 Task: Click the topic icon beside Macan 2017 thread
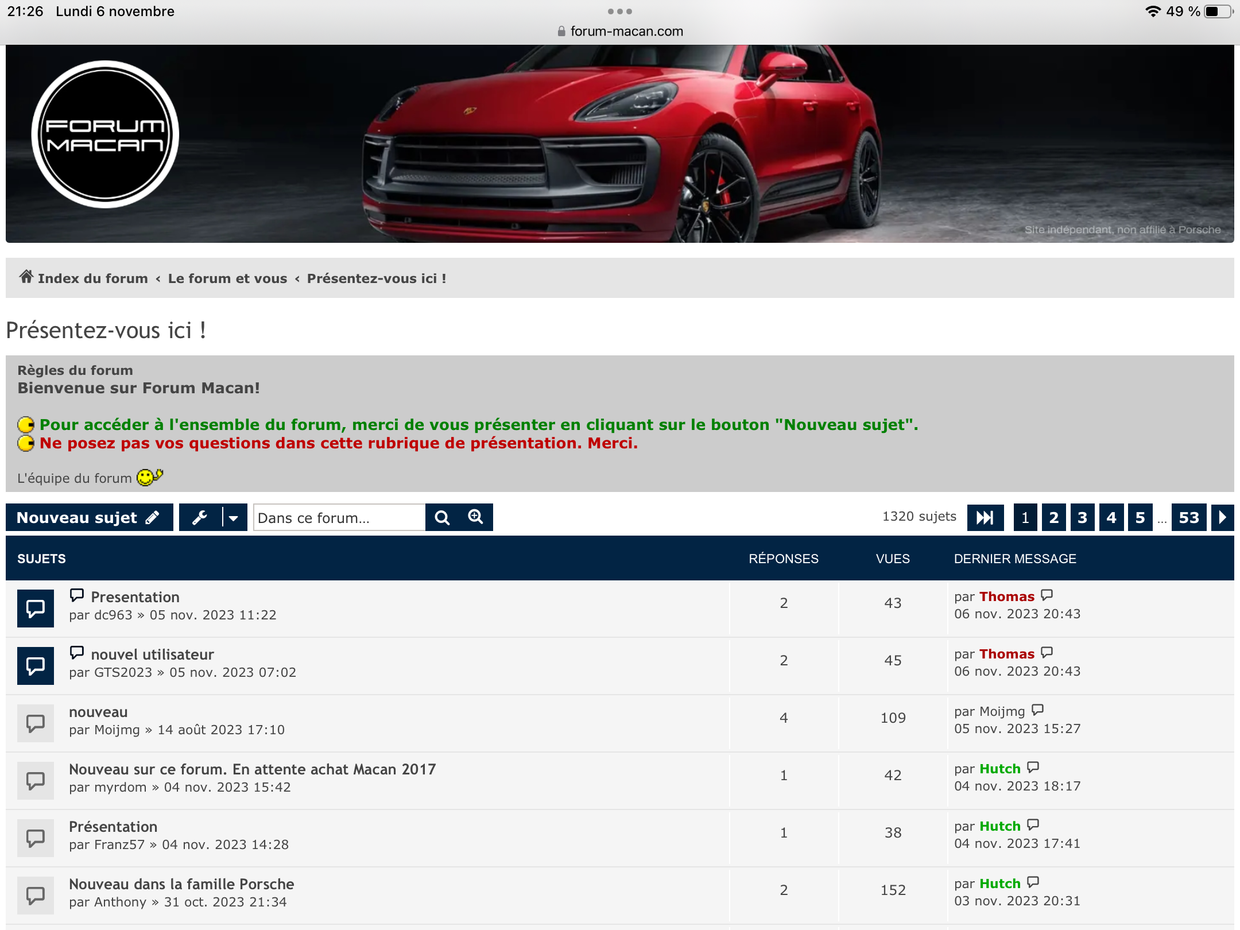point(36,781)
